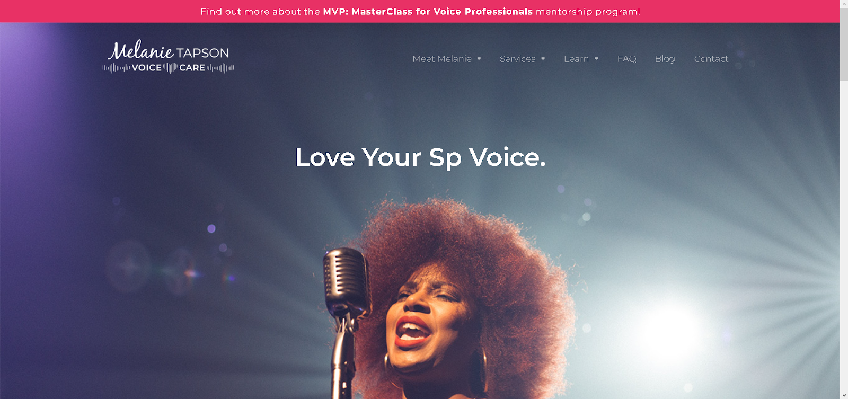Image resolution: width=848 pixels, height=399 pixels.
Task: Go to the FAQ page
Action: coord(626,59)
